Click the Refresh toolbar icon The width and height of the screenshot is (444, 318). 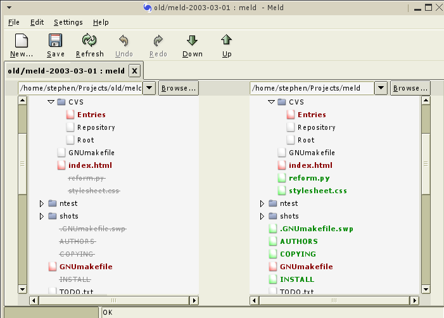coord(89,40)
